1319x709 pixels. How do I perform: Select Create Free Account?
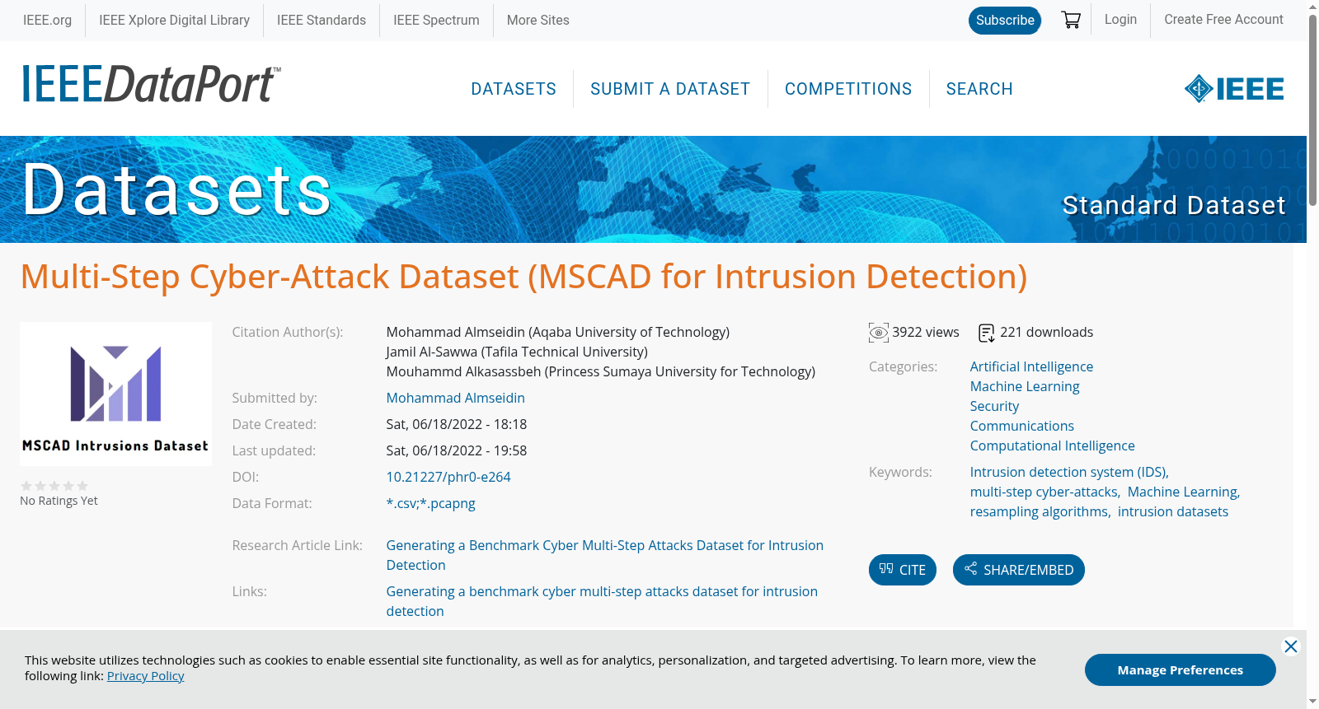pos(1223,19)
